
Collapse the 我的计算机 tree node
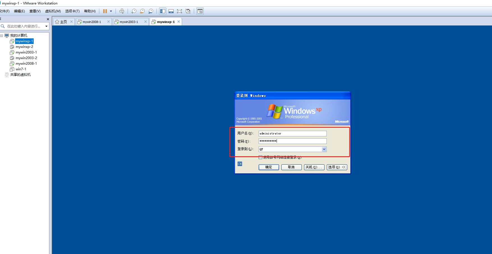coord(2,36)
